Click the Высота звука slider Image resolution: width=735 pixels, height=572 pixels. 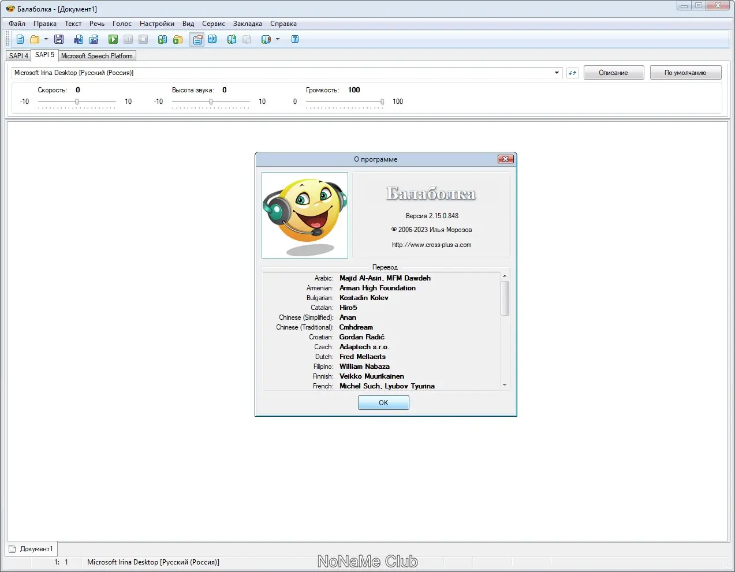tap(211, 102)
